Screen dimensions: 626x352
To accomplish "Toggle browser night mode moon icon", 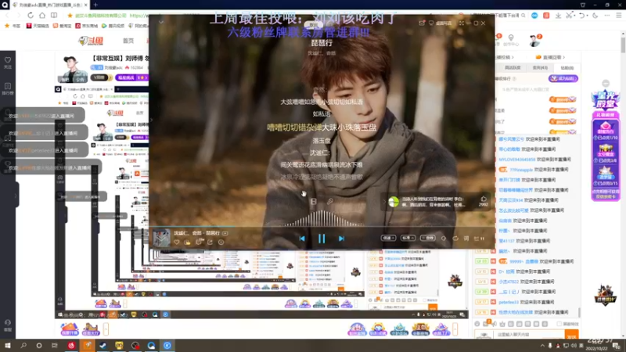I will pos(595,15).
